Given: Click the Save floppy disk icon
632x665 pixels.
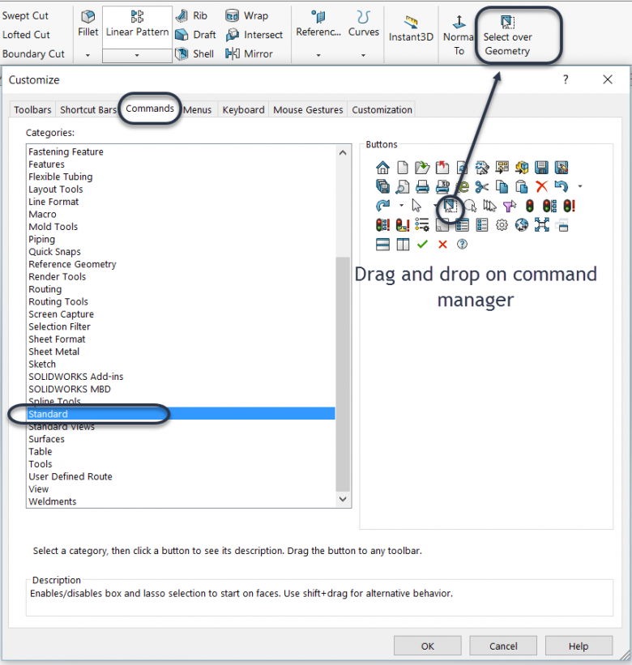Looking at the screenshot, I should coord(541,168).
